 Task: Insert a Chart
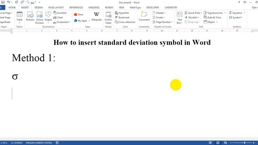coord(58,17)
